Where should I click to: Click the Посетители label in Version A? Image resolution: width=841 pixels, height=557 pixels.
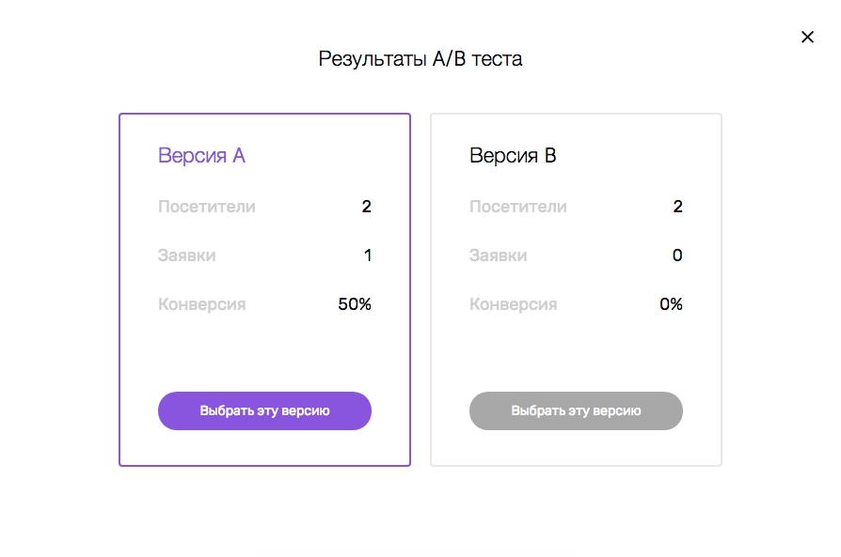point(207,207)
